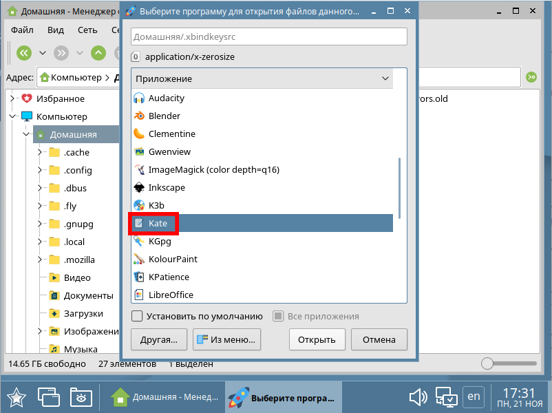Select Inkscape application entry

click(166, 187)
